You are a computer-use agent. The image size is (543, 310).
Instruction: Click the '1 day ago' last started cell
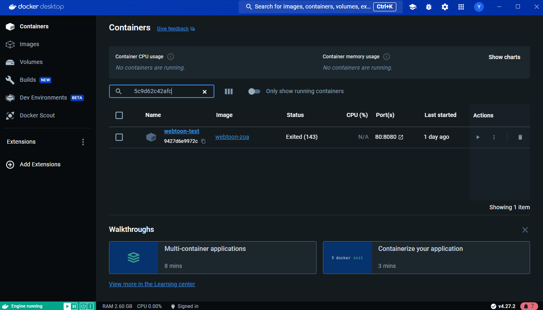click(x=436, y=137)
